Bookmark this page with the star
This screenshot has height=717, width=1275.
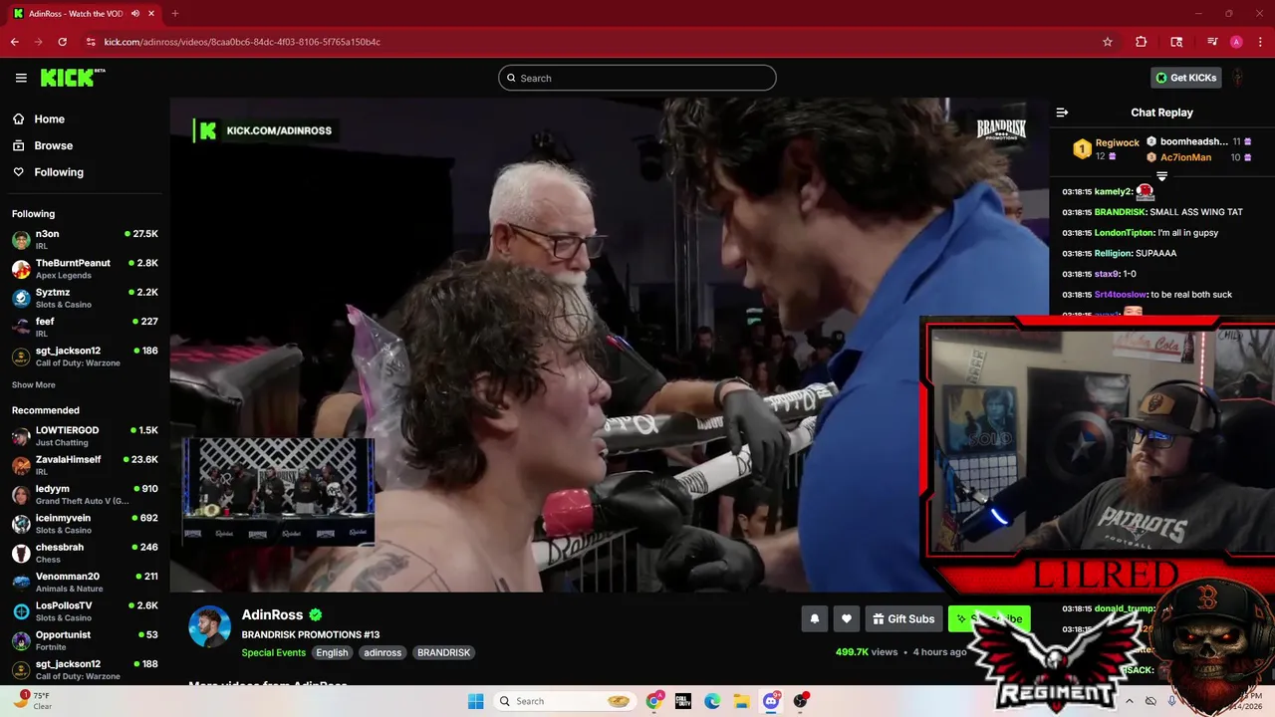point(1108,42)
